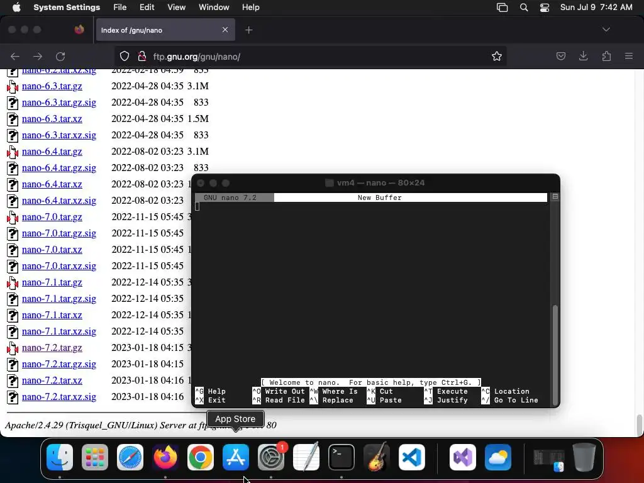
Task: Switch to Firefox in the Dock
Action: click(165, 457)
